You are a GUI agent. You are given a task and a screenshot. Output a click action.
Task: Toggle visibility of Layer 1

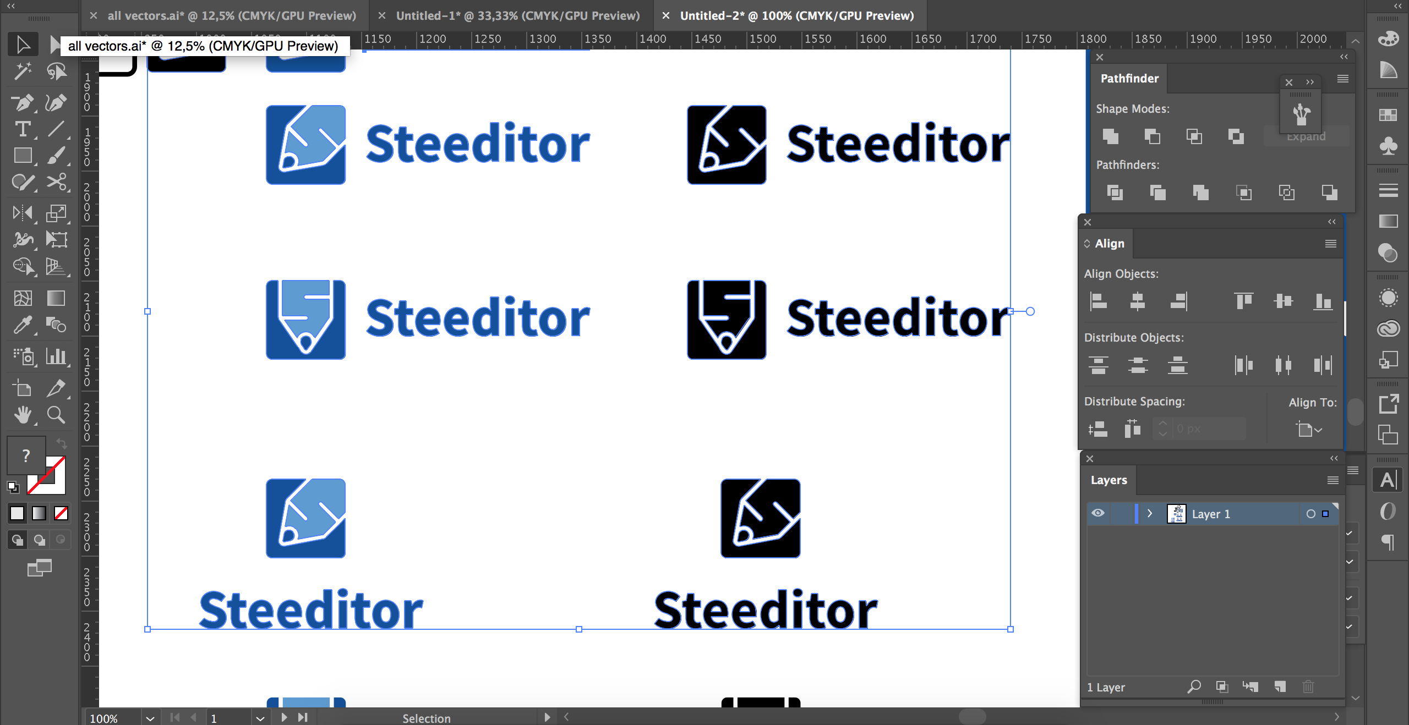[x=1098, y=513]
